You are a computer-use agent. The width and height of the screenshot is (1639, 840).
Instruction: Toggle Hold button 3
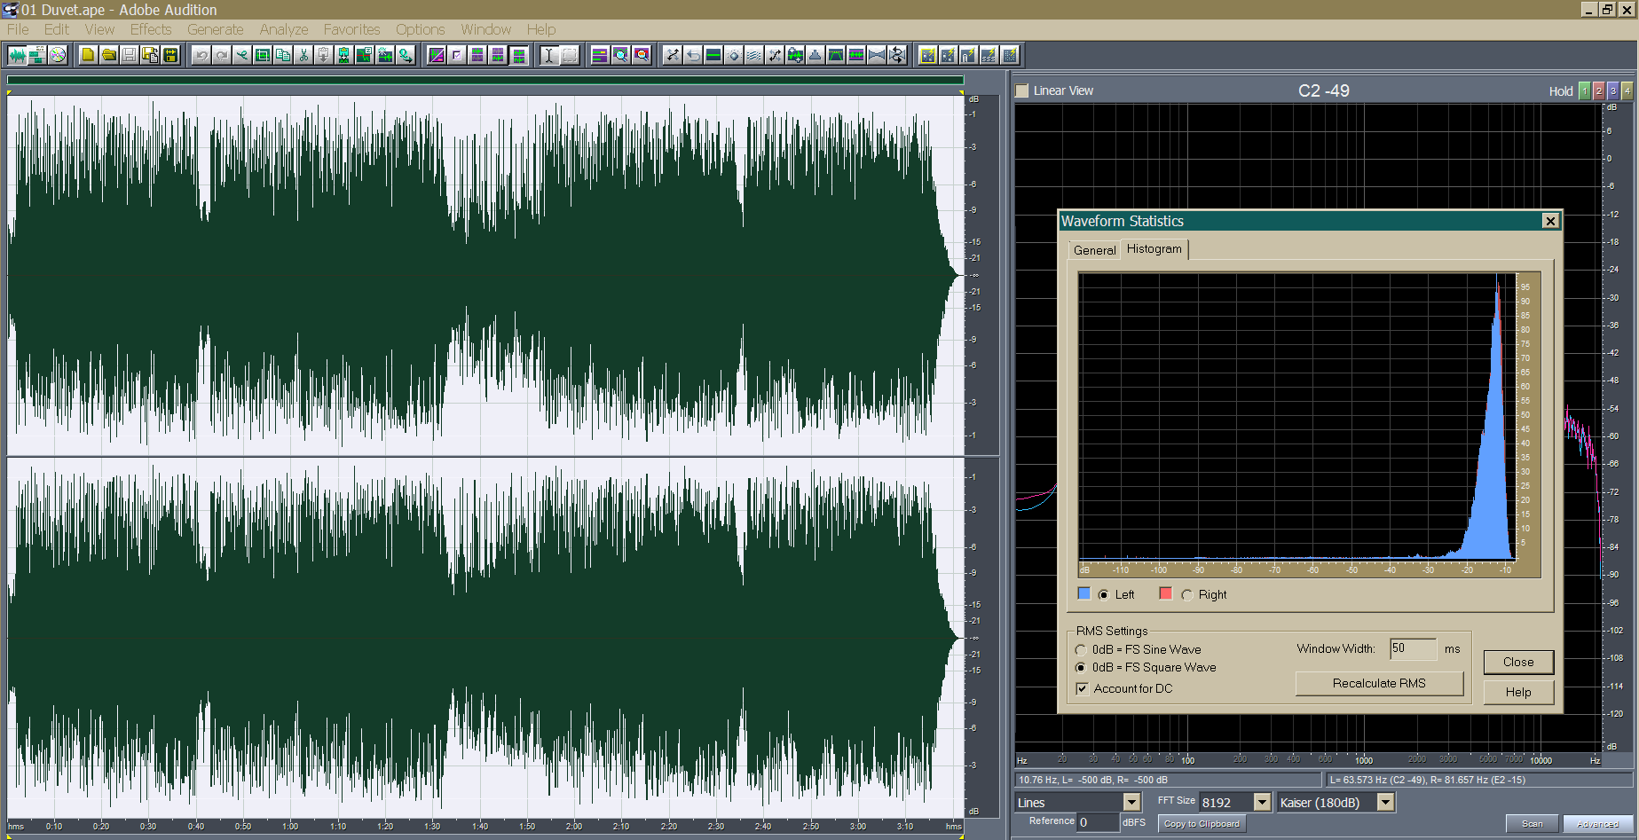click(x=1613, y=90)
